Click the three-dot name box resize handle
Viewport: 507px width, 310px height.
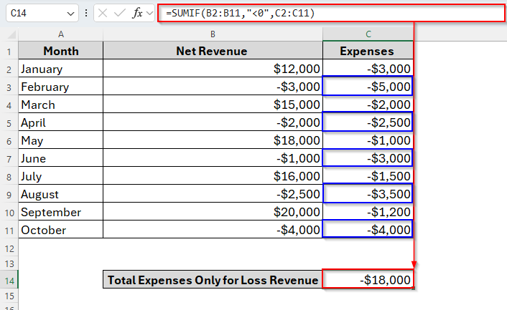click(x=87, y=13)
